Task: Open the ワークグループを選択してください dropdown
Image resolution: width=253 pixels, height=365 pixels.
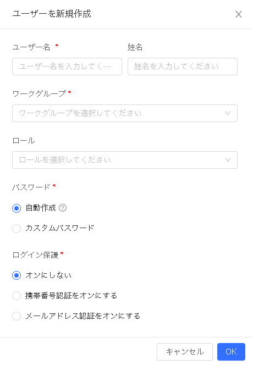Action: (x=125, y=113)
